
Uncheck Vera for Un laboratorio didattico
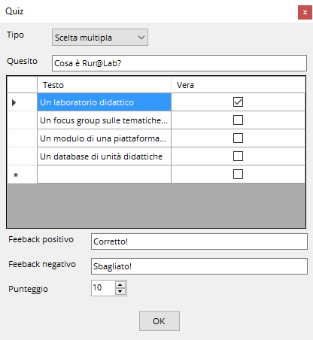click(x=238, y=102)
